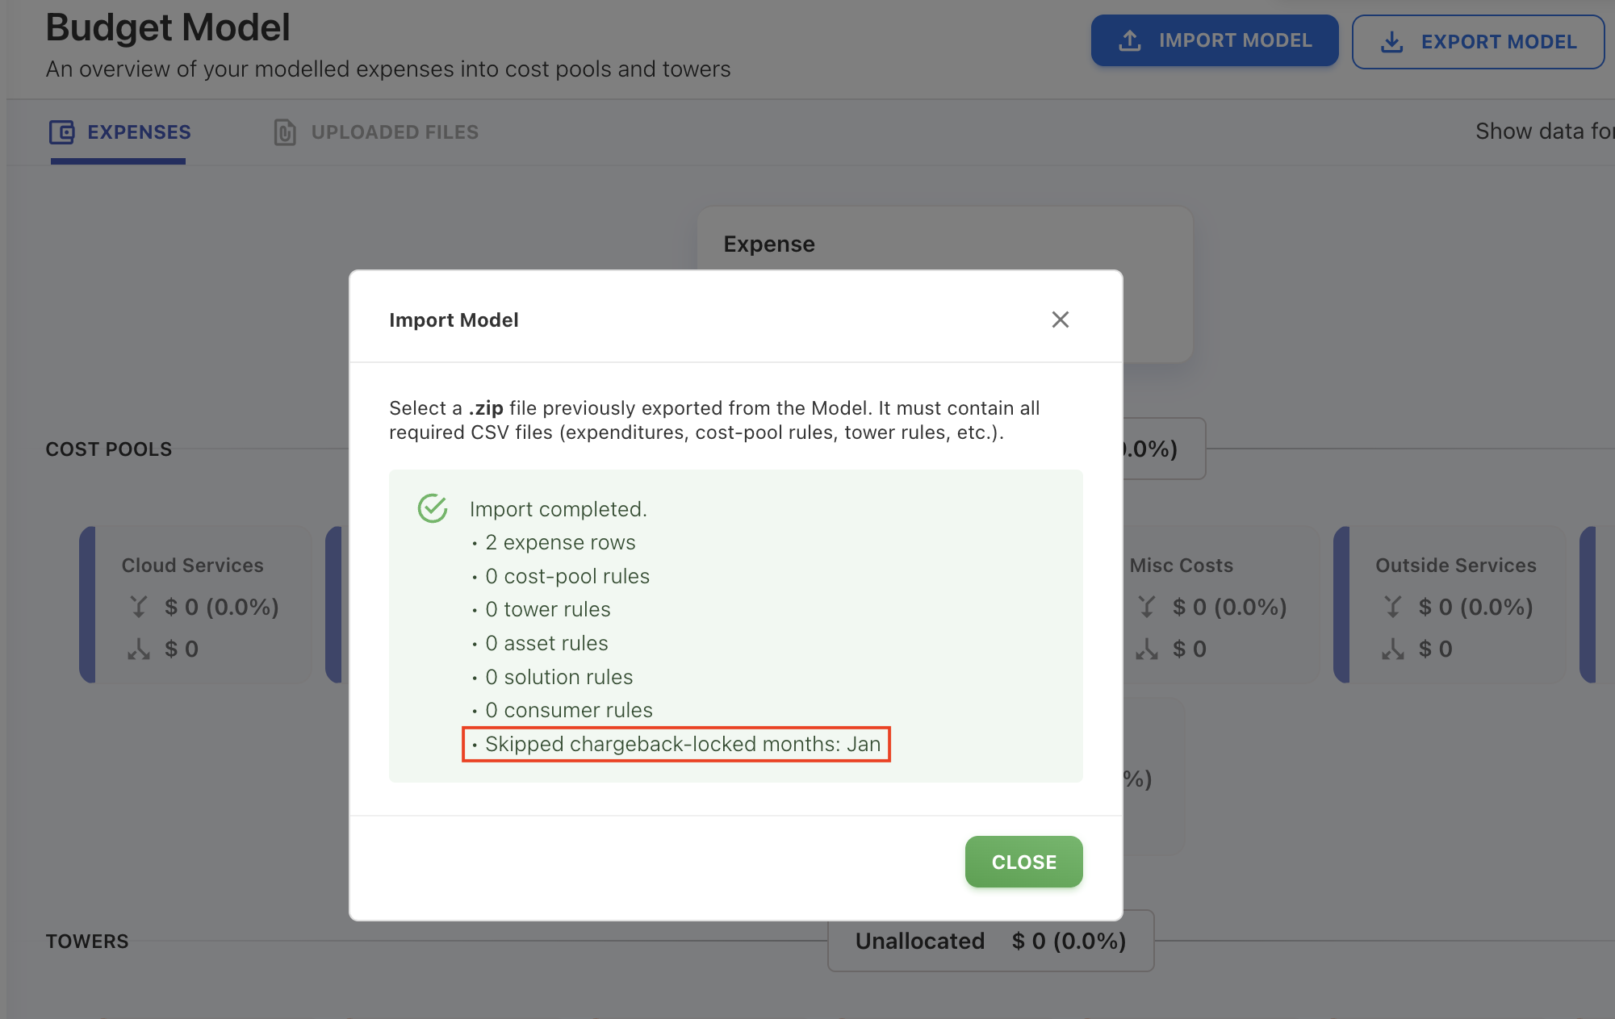The width and height of the screenshot is (1615, 1019).
Task: Click 'Skipped chargeback-locked months: Jan' line
Action: click(x=676, y=744)
